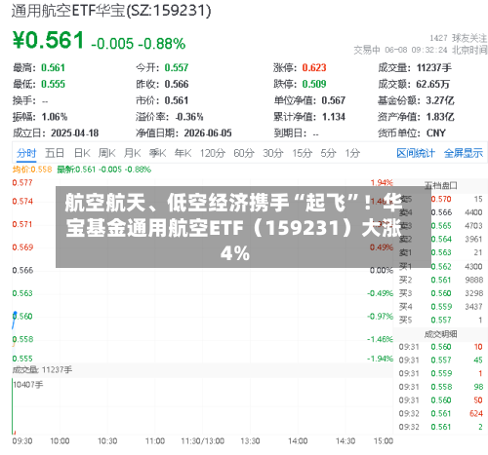Image resolution: width=488 pixels, height=455 pixels.
Task: Click the large current price ¥0.561
Action: tap(49, 40)
